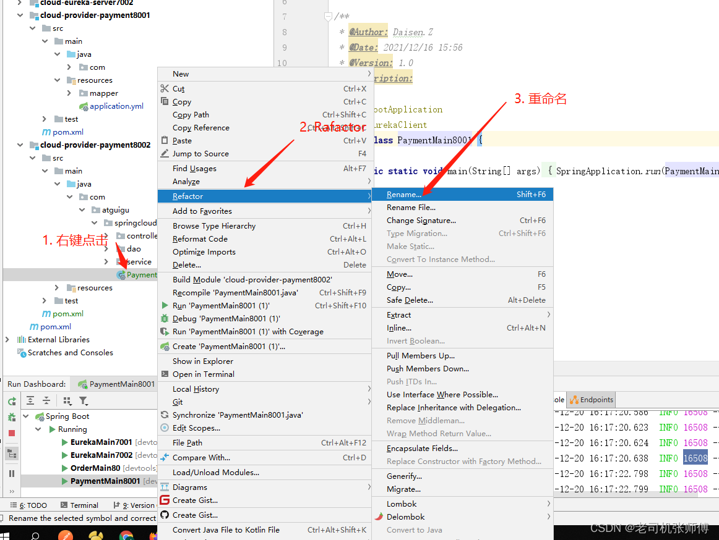Image resolution: width=719 pixels, height=540 pixels.
Task: Click the terminal icon beside Open in Terminal
Action: [165, 374]
